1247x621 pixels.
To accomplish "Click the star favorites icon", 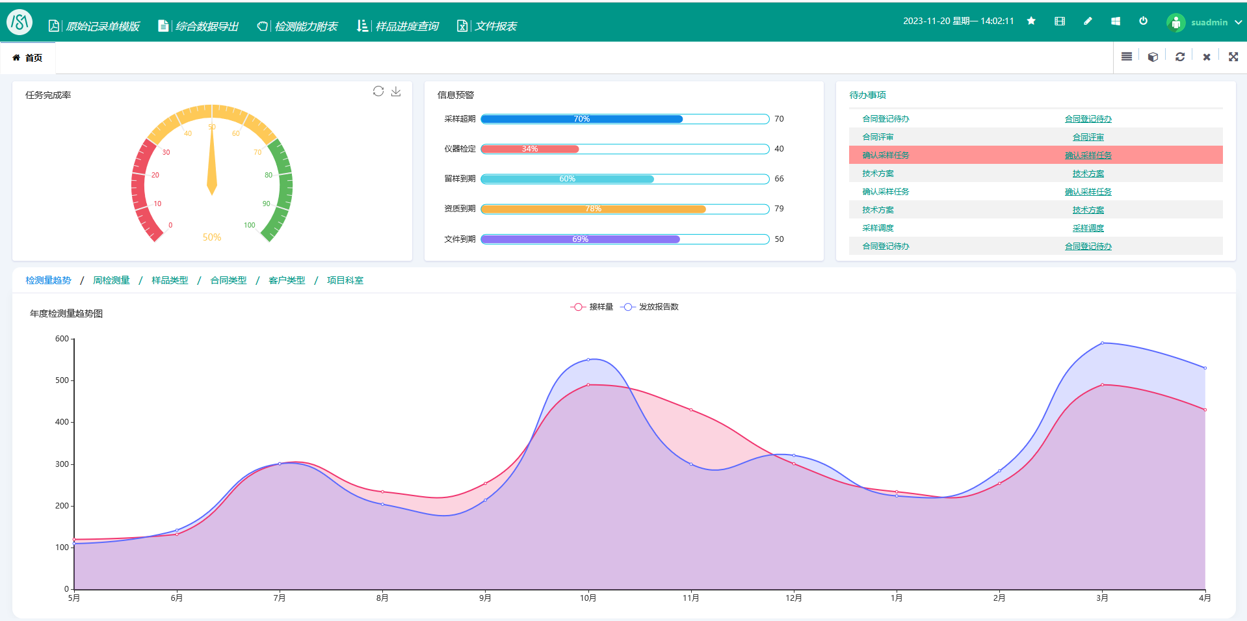I will tap(1031, 21).
